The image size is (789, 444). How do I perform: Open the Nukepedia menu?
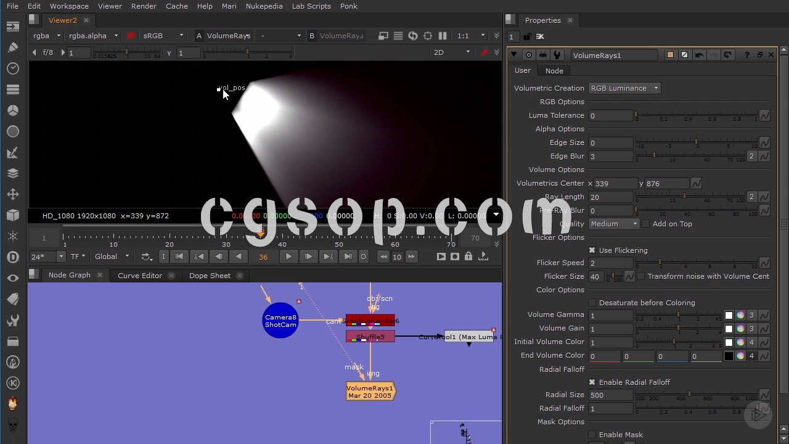264,6
